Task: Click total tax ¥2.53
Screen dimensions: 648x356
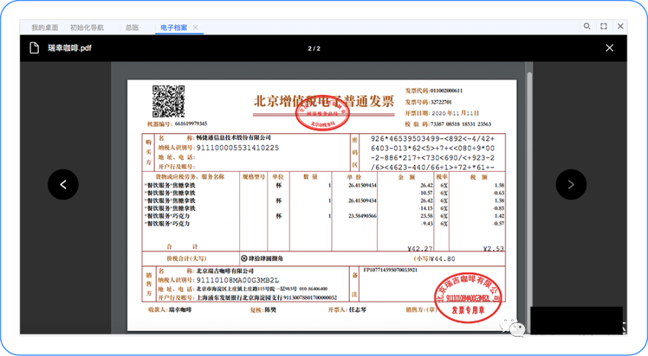Action: tap(493, 249)
